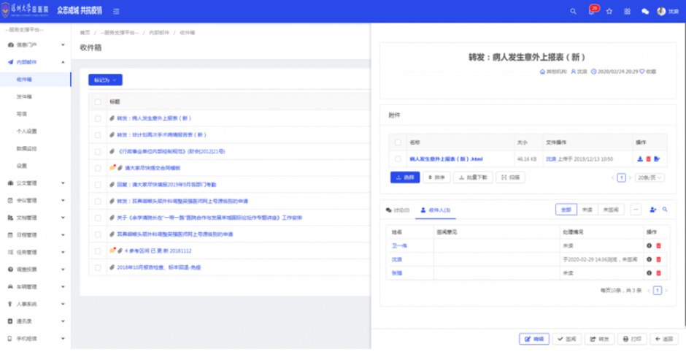Click the 返回 back button at bottom

[x=664, y=339]
